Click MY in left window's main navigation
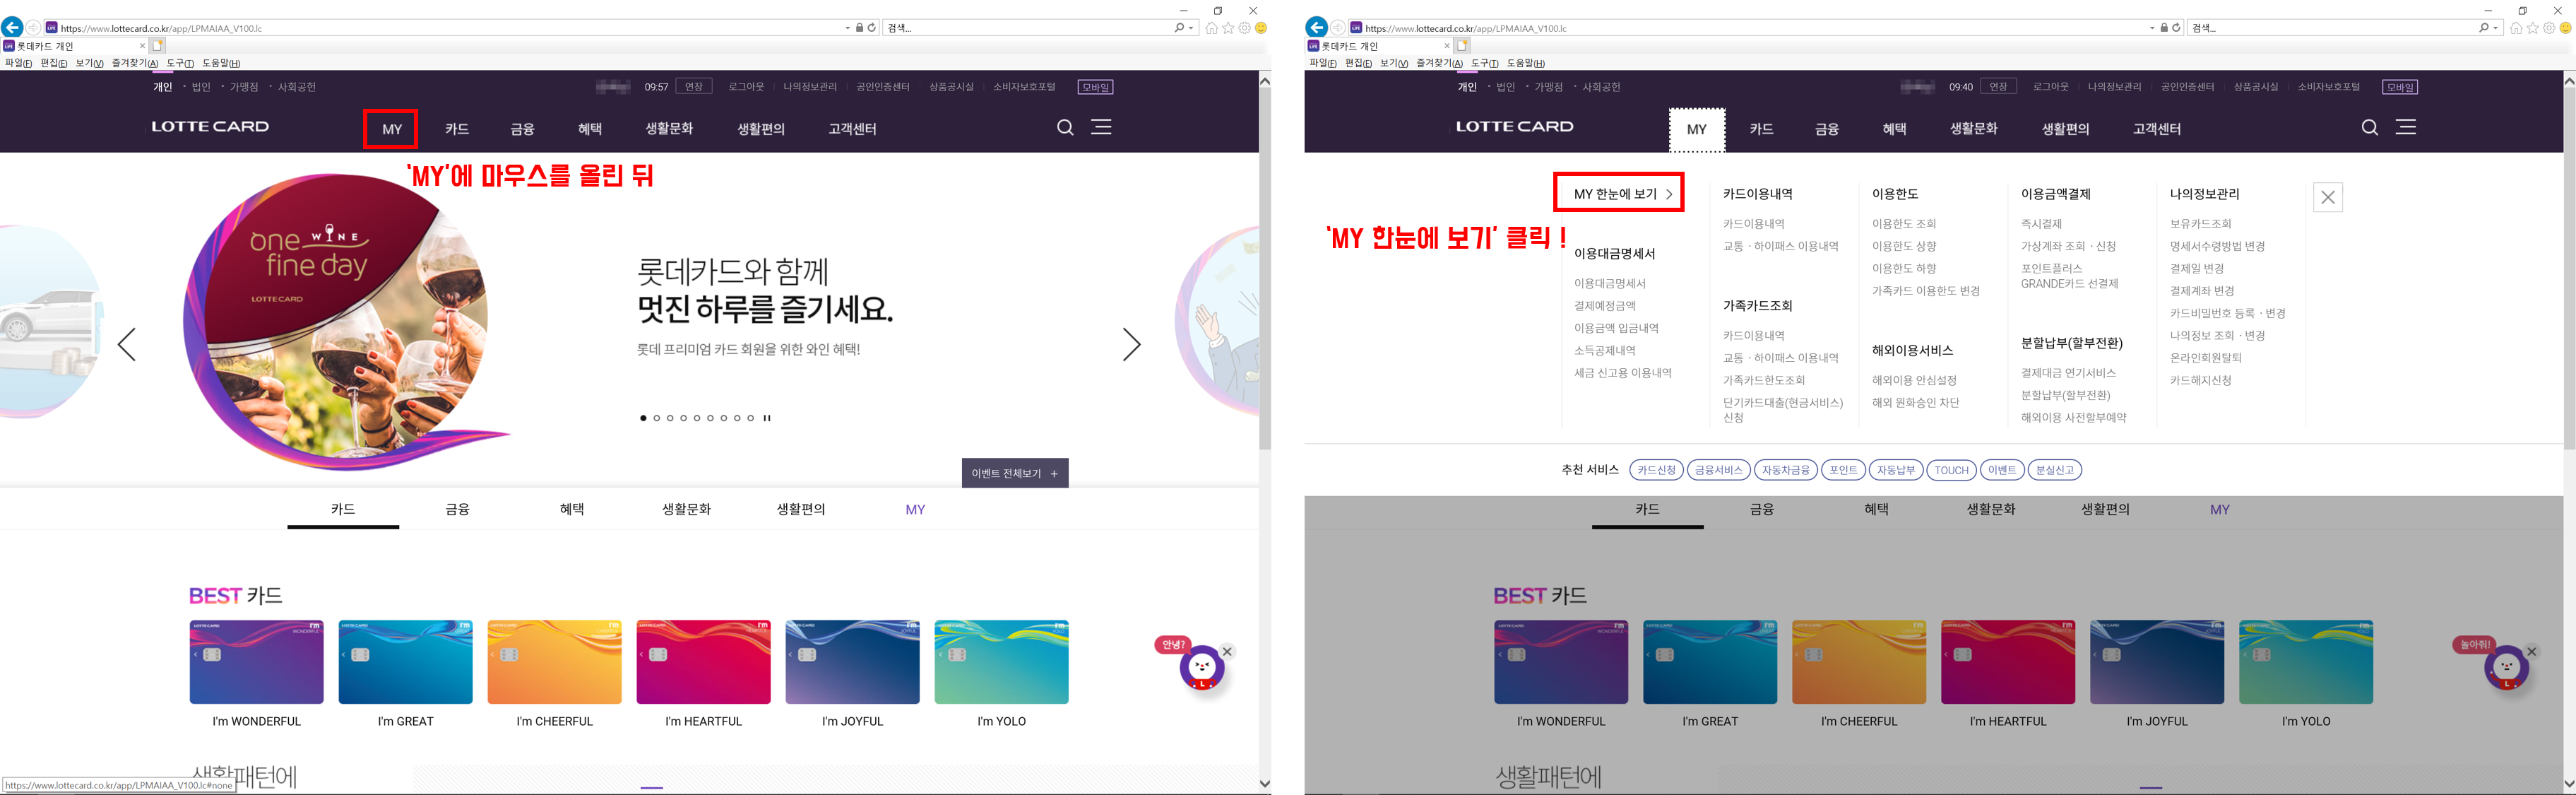Image resolution: width=2576 pixels, height=795 pixels. pyautogui.click(x=391, y=129)
